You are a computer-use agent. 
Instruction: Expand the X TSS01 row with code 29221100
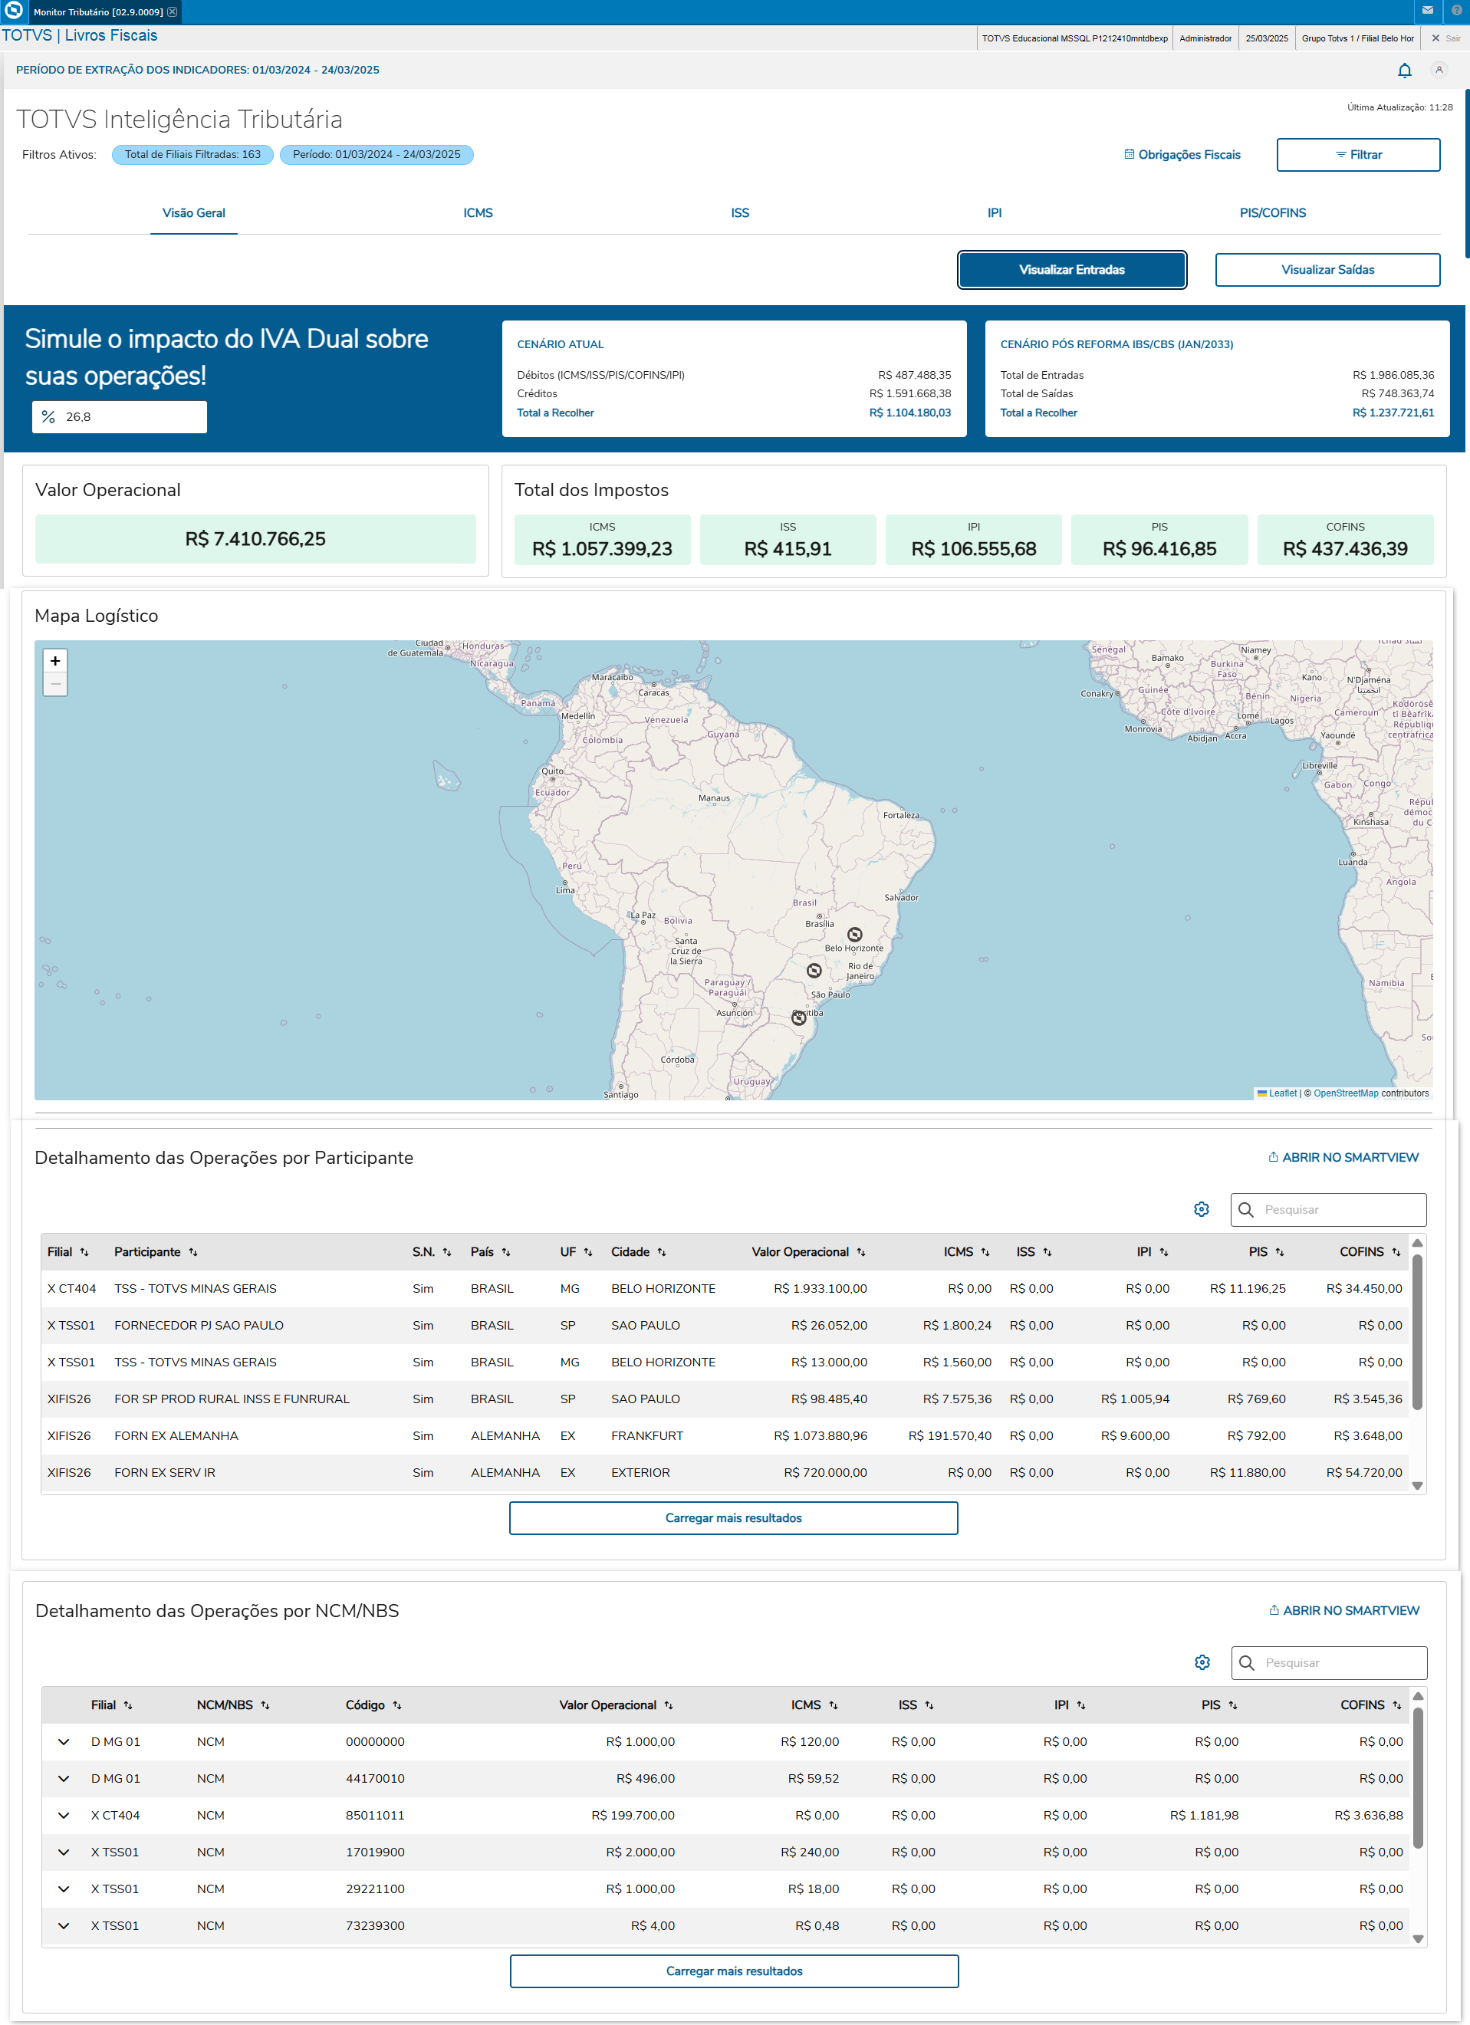pyautogui.click(x=64, y=1889)
